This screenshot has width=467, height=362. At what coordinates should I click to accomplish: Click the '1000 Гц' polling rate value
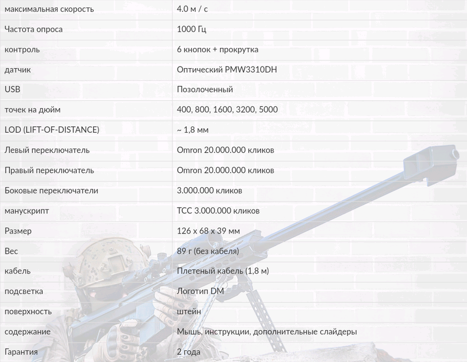pos(191,29)
